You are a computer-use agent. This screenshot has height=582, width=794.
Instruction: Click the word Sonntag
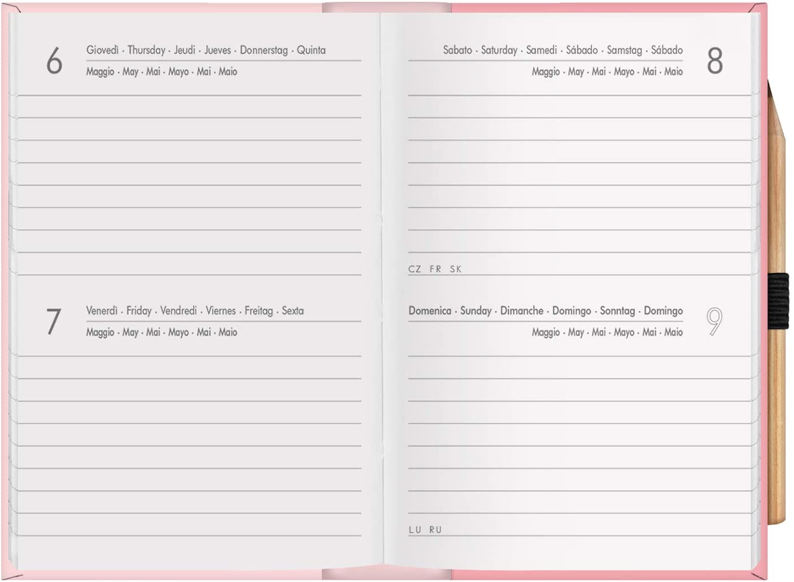[x=617, y=311]
